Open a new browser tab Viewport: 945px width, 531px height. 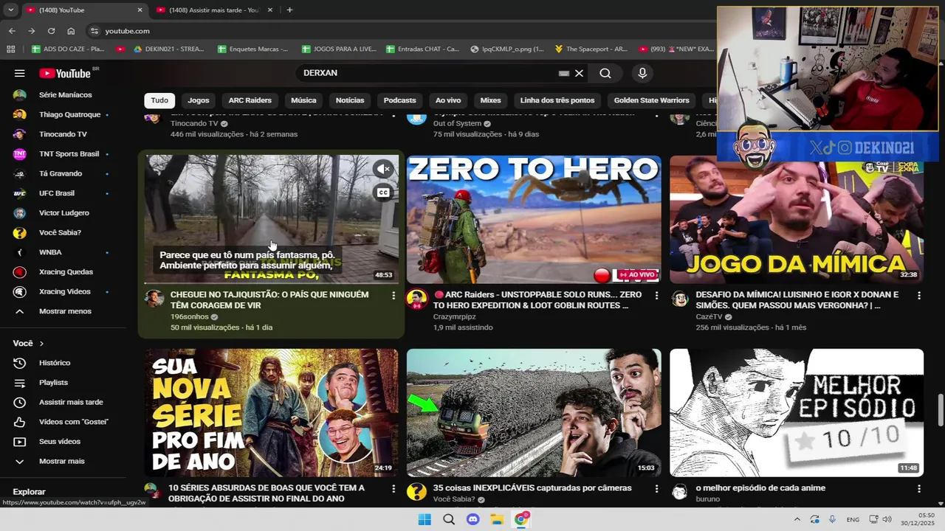pos(289,10)
